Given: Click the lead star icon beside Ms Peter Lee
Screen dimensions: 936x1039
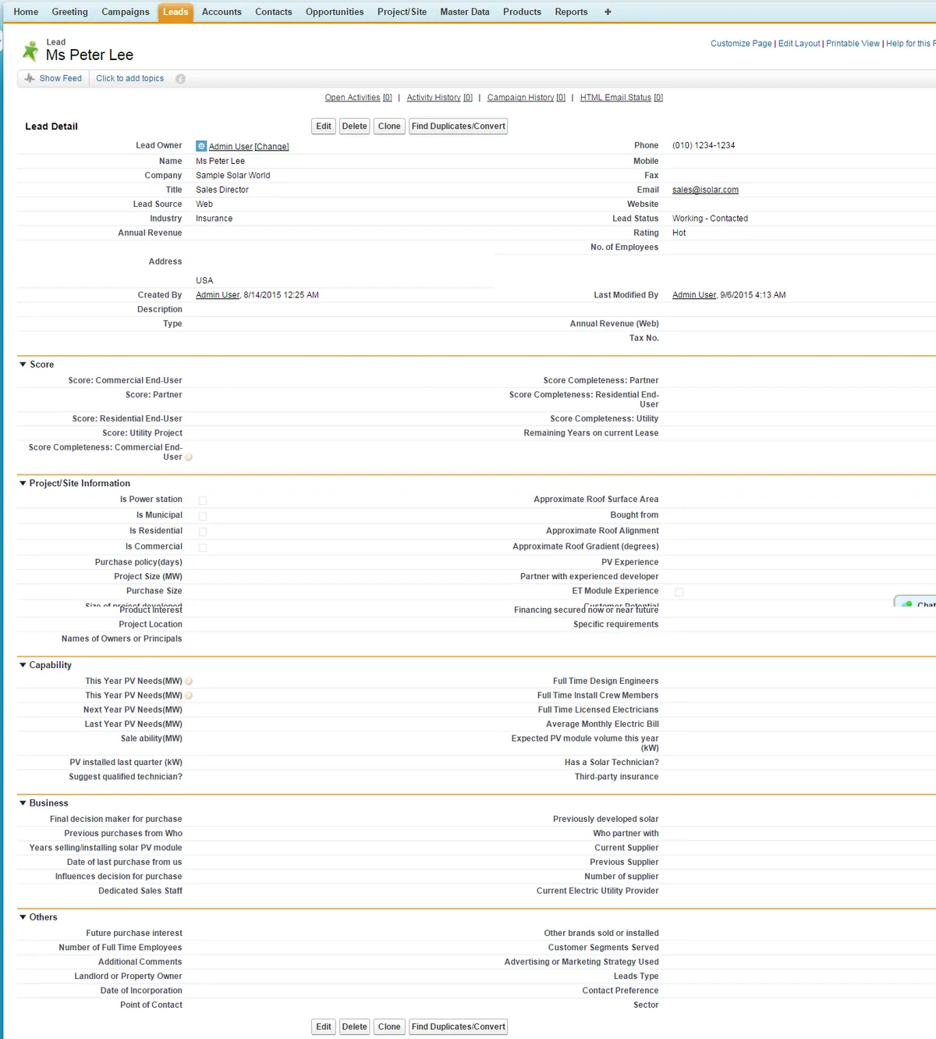Looking at the screenshot, I should tap(30, 51).
